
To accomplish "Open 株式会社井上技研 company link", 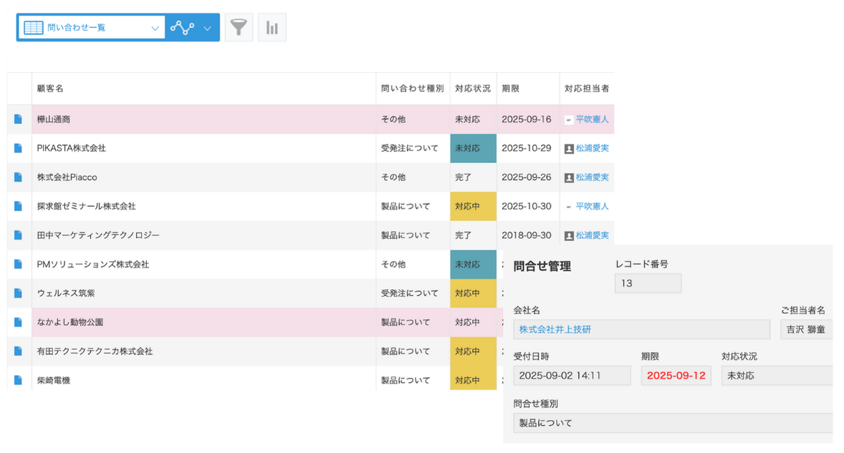I will coord(556,330).
